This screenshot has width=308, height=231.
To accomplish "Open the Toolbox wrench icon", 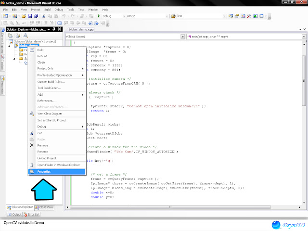I will 249,16.
